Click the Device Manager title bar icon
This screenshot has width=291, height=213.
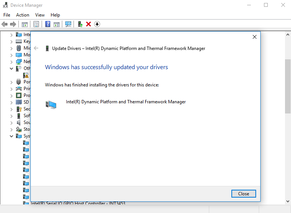(x=5, y=5)
